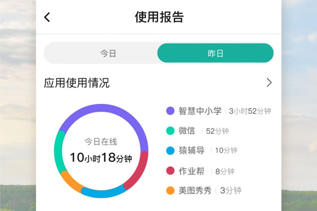Viewport: 317px width, 211px height.
Task: Select the 昨日 tab
Action: point(215,53)
